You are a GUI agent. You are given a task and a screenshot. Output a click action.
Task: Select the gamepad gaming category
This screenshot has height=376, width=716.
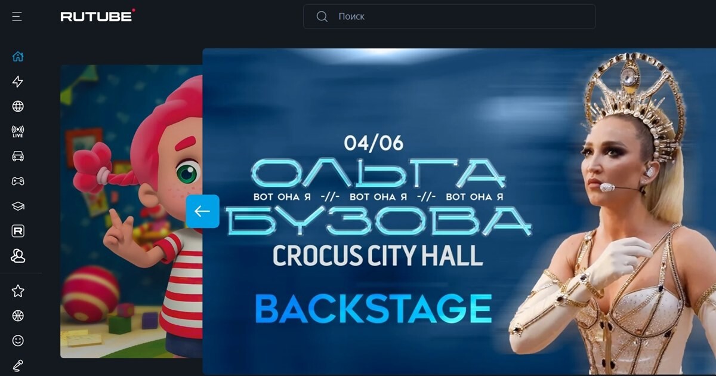(18, 181)
